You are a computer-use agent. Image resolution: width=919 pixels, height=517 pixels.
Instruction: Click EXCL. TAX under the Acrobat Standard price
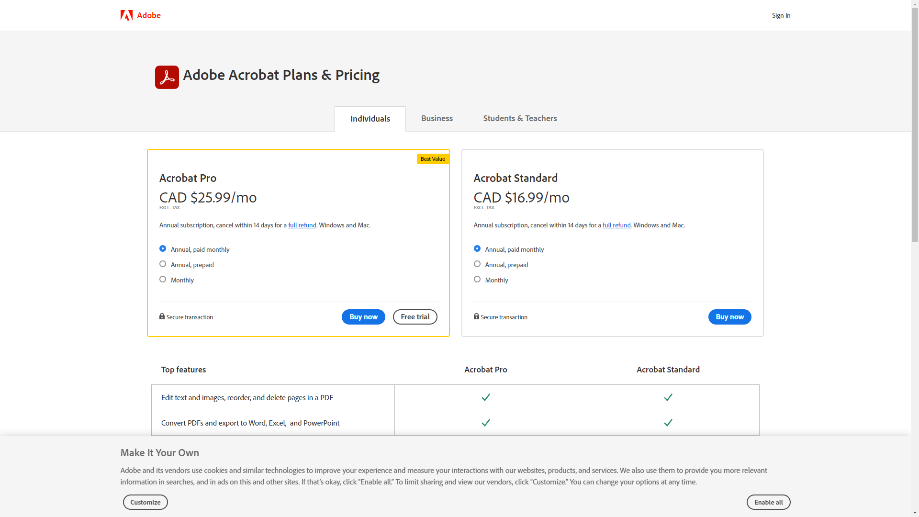(x=484, y=208)
